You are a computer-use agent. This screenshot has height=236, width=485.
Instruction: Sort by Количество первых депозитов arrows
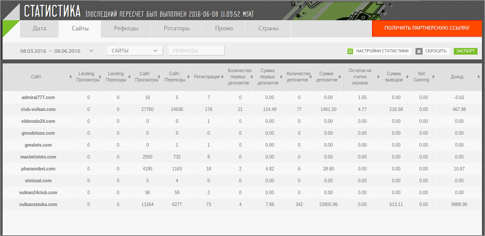(x=252, y=77)
